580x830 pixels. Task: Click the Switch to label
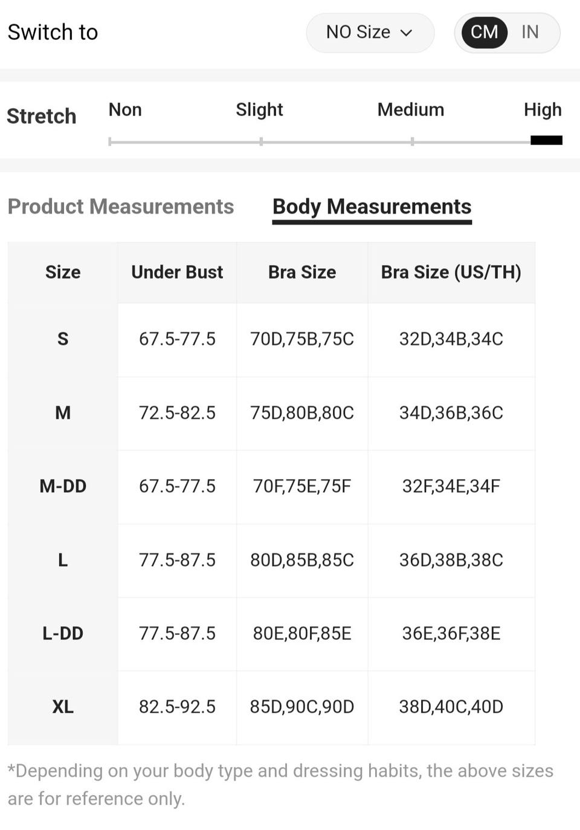(53, 33)
